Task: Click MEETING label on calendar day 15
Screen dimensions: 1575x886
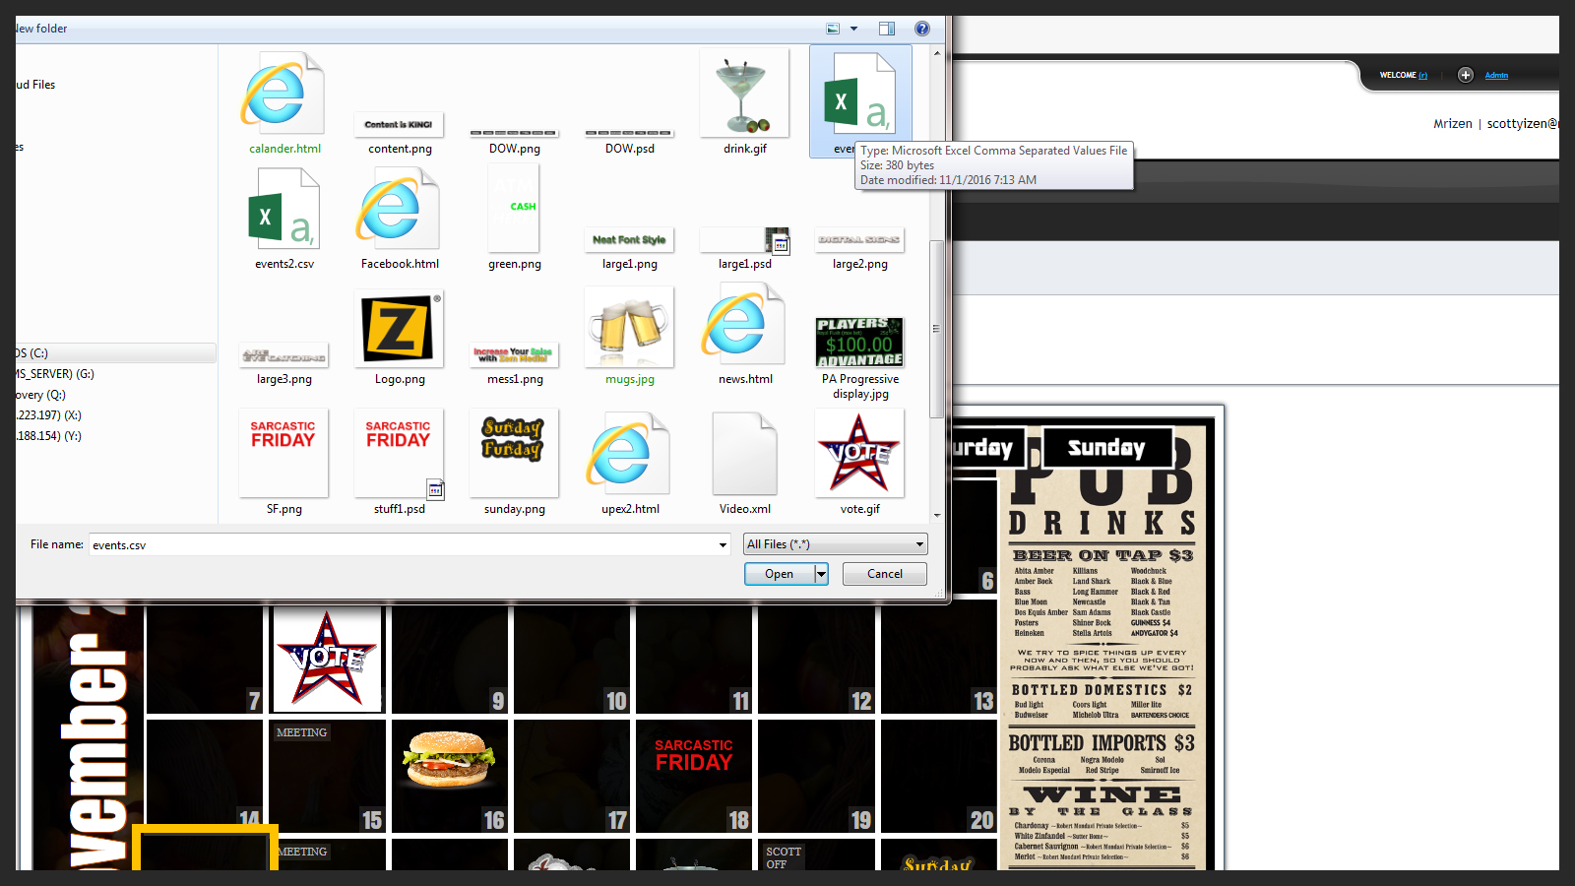Action: [301, 732]
